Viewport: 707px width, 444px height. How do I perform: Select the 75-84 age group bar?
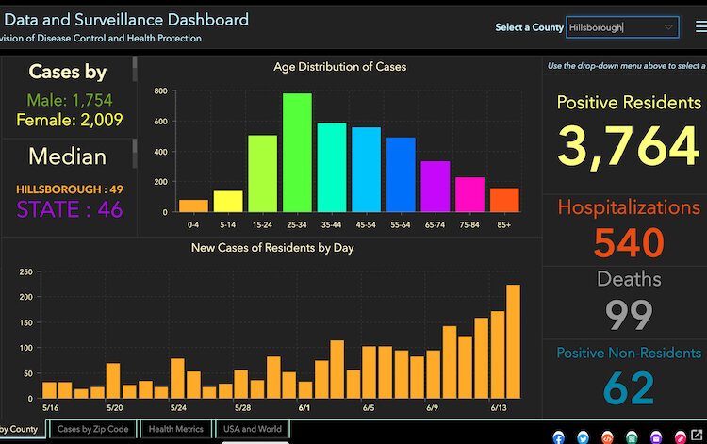[x=469, y=195]
